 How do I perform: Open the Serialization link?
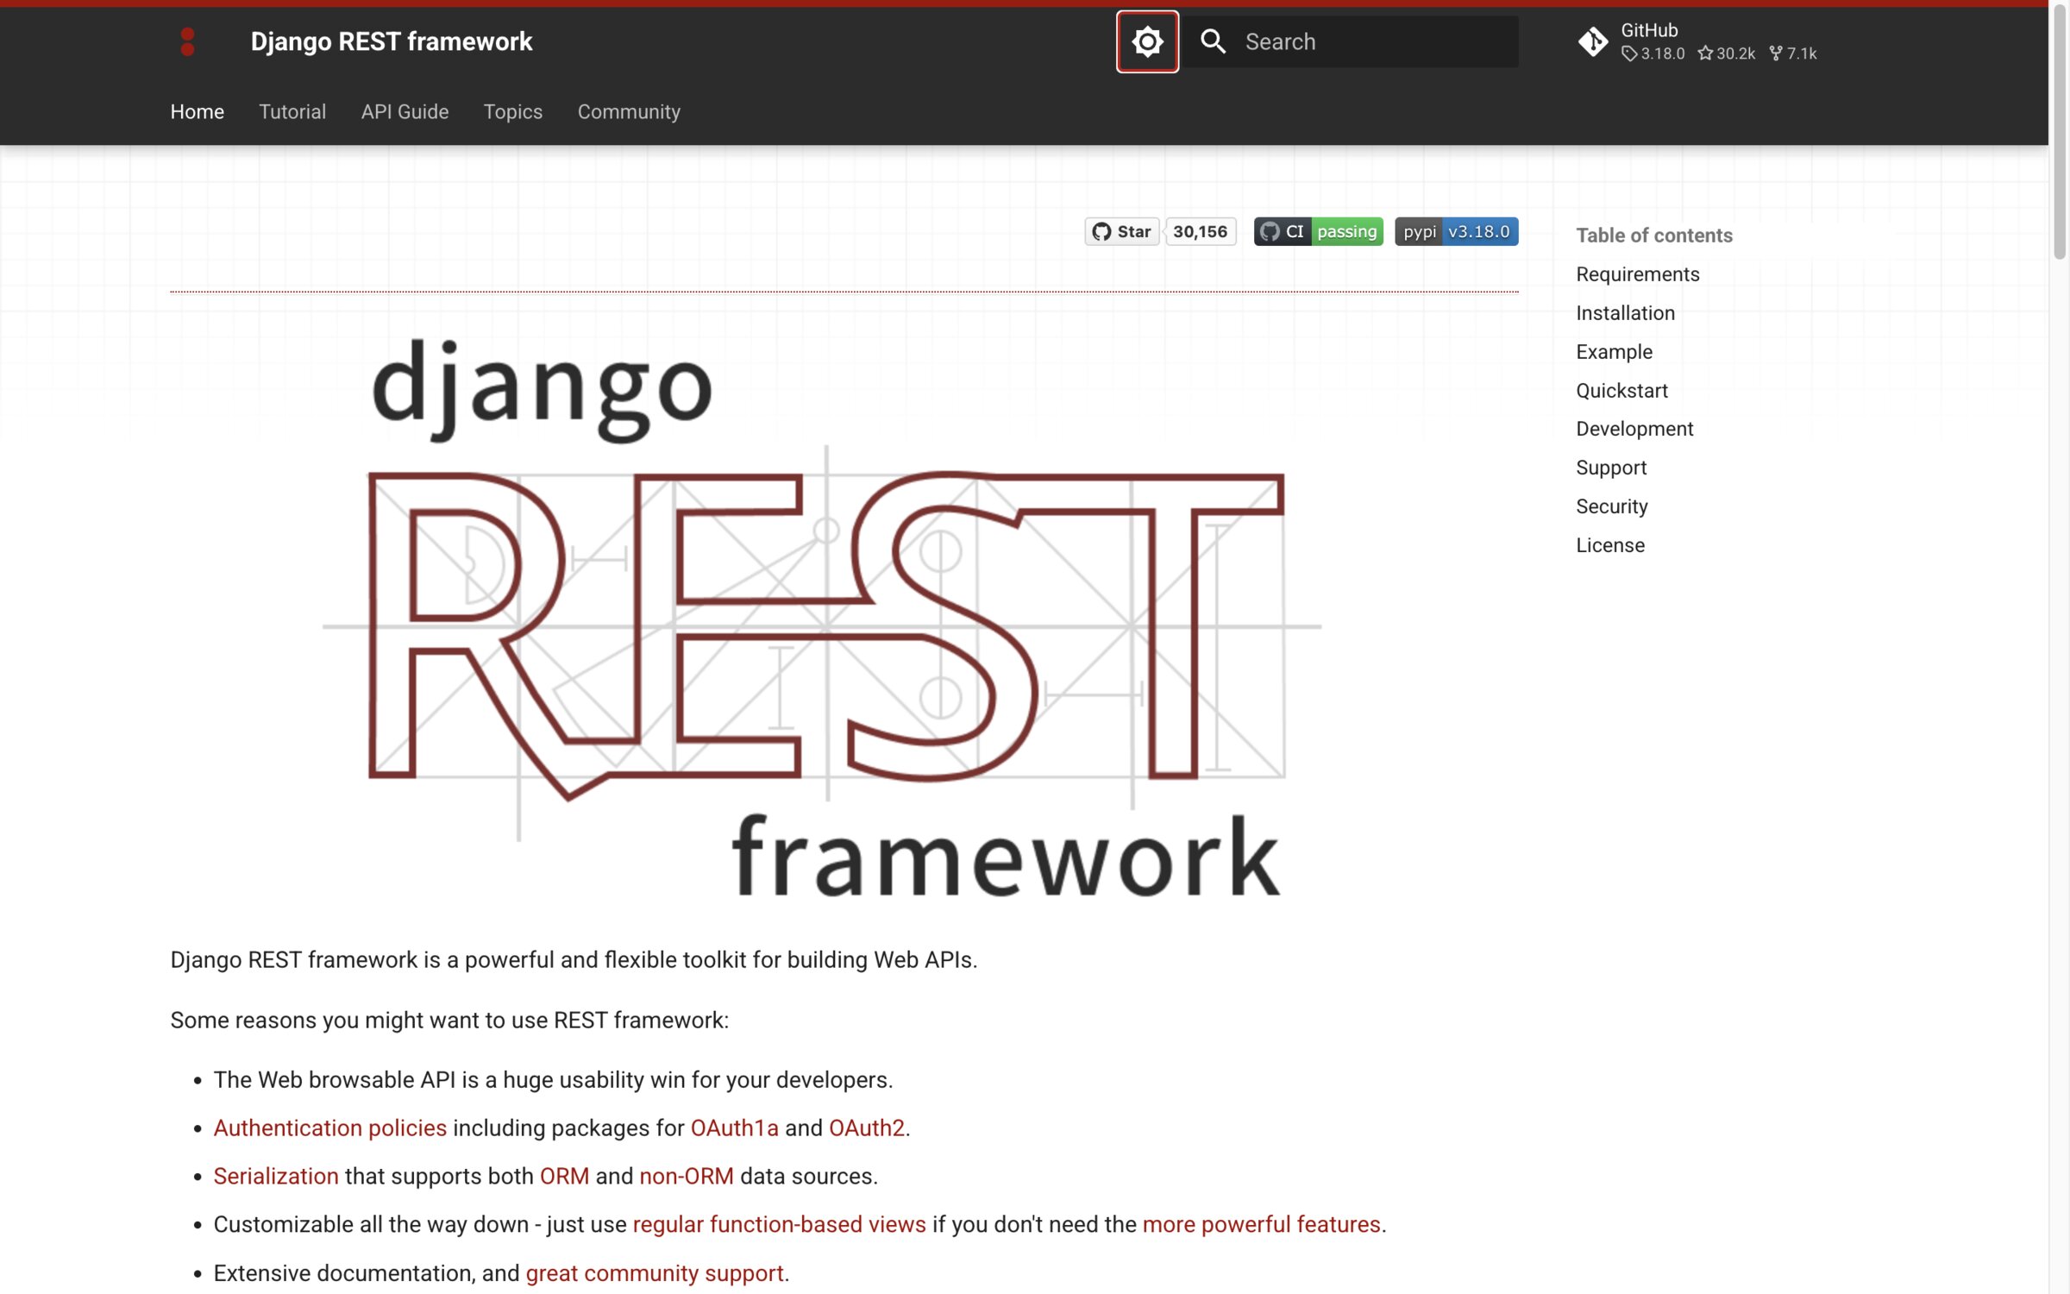click(x=276, y=1177)
